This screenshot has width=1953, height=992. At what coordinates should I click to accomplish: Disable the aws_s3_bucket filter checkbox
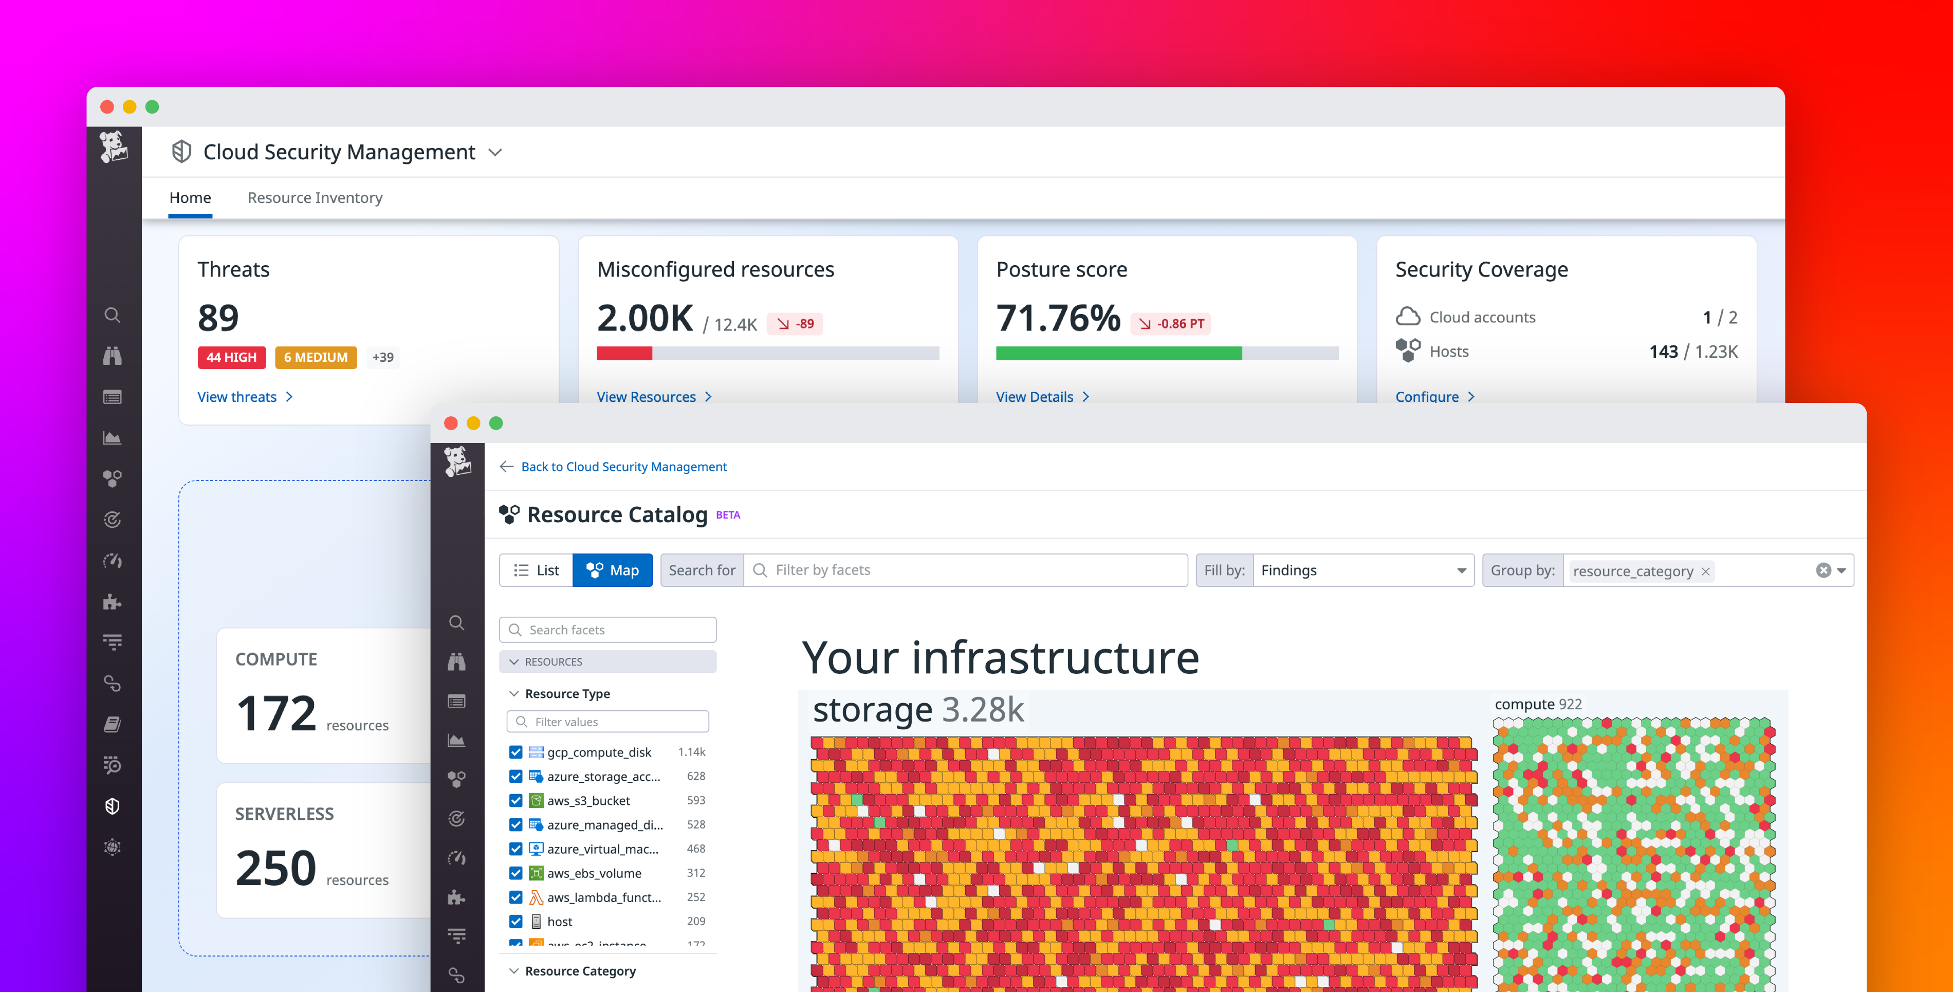[x=517, y=800]
